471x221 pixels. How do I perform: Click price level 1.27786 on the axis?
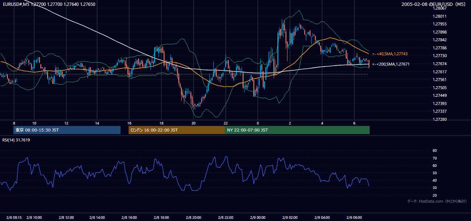click(440, 48)
